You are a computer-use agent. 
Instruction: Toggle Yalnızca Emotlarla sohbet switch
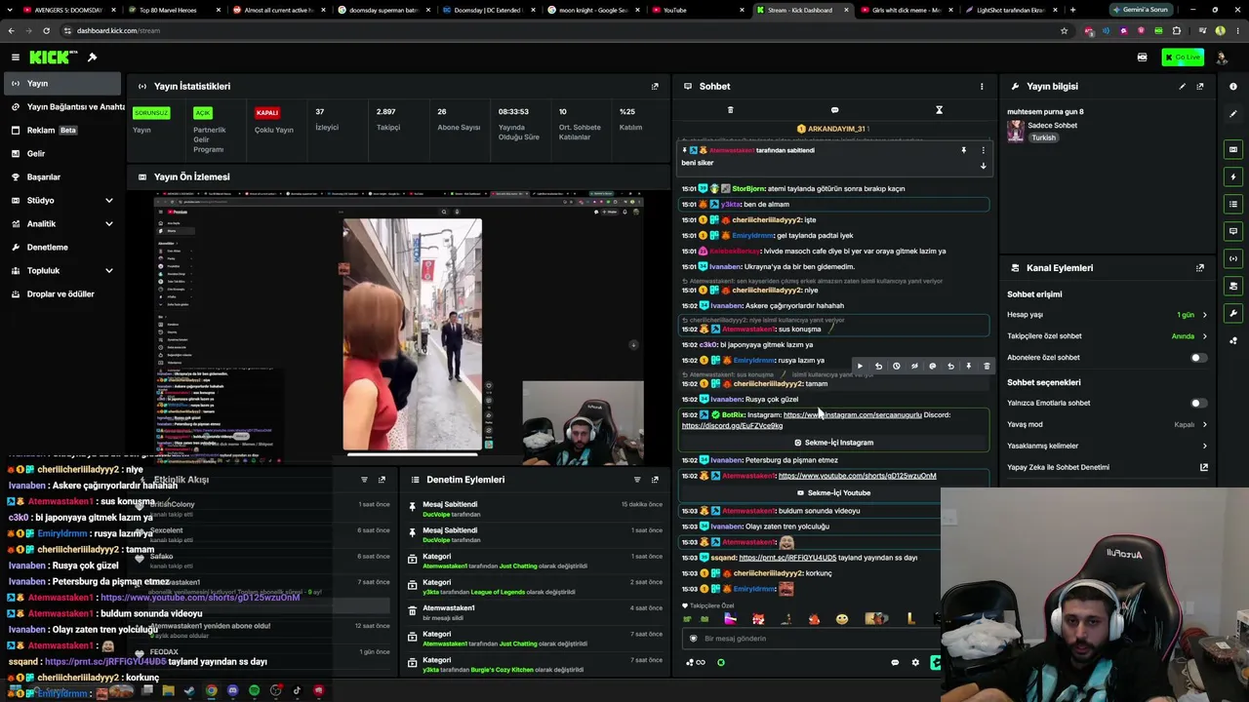(x=1198, y=404)
